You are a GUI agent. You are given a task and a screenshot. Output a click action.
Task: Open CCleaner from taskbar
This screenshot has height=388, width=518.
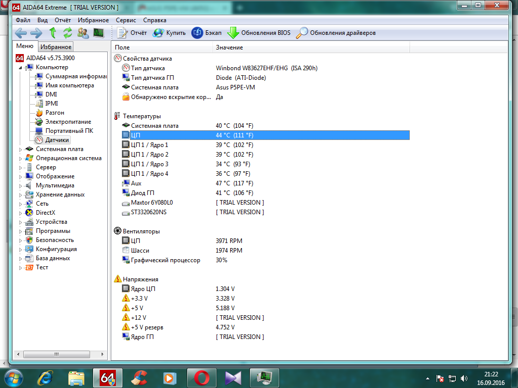(x=139, y=378)
